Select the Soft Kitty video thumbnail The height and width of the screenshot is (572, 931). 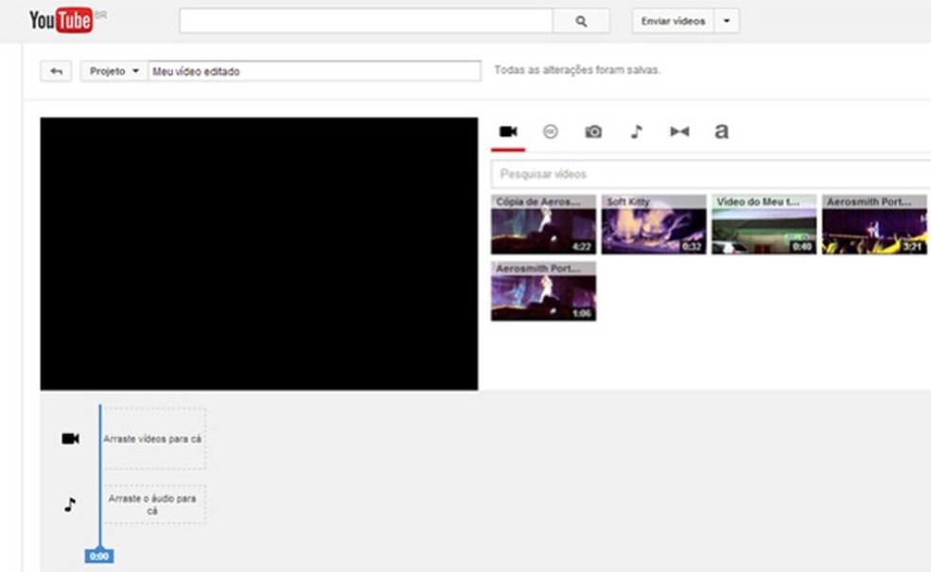pos(654,224)
